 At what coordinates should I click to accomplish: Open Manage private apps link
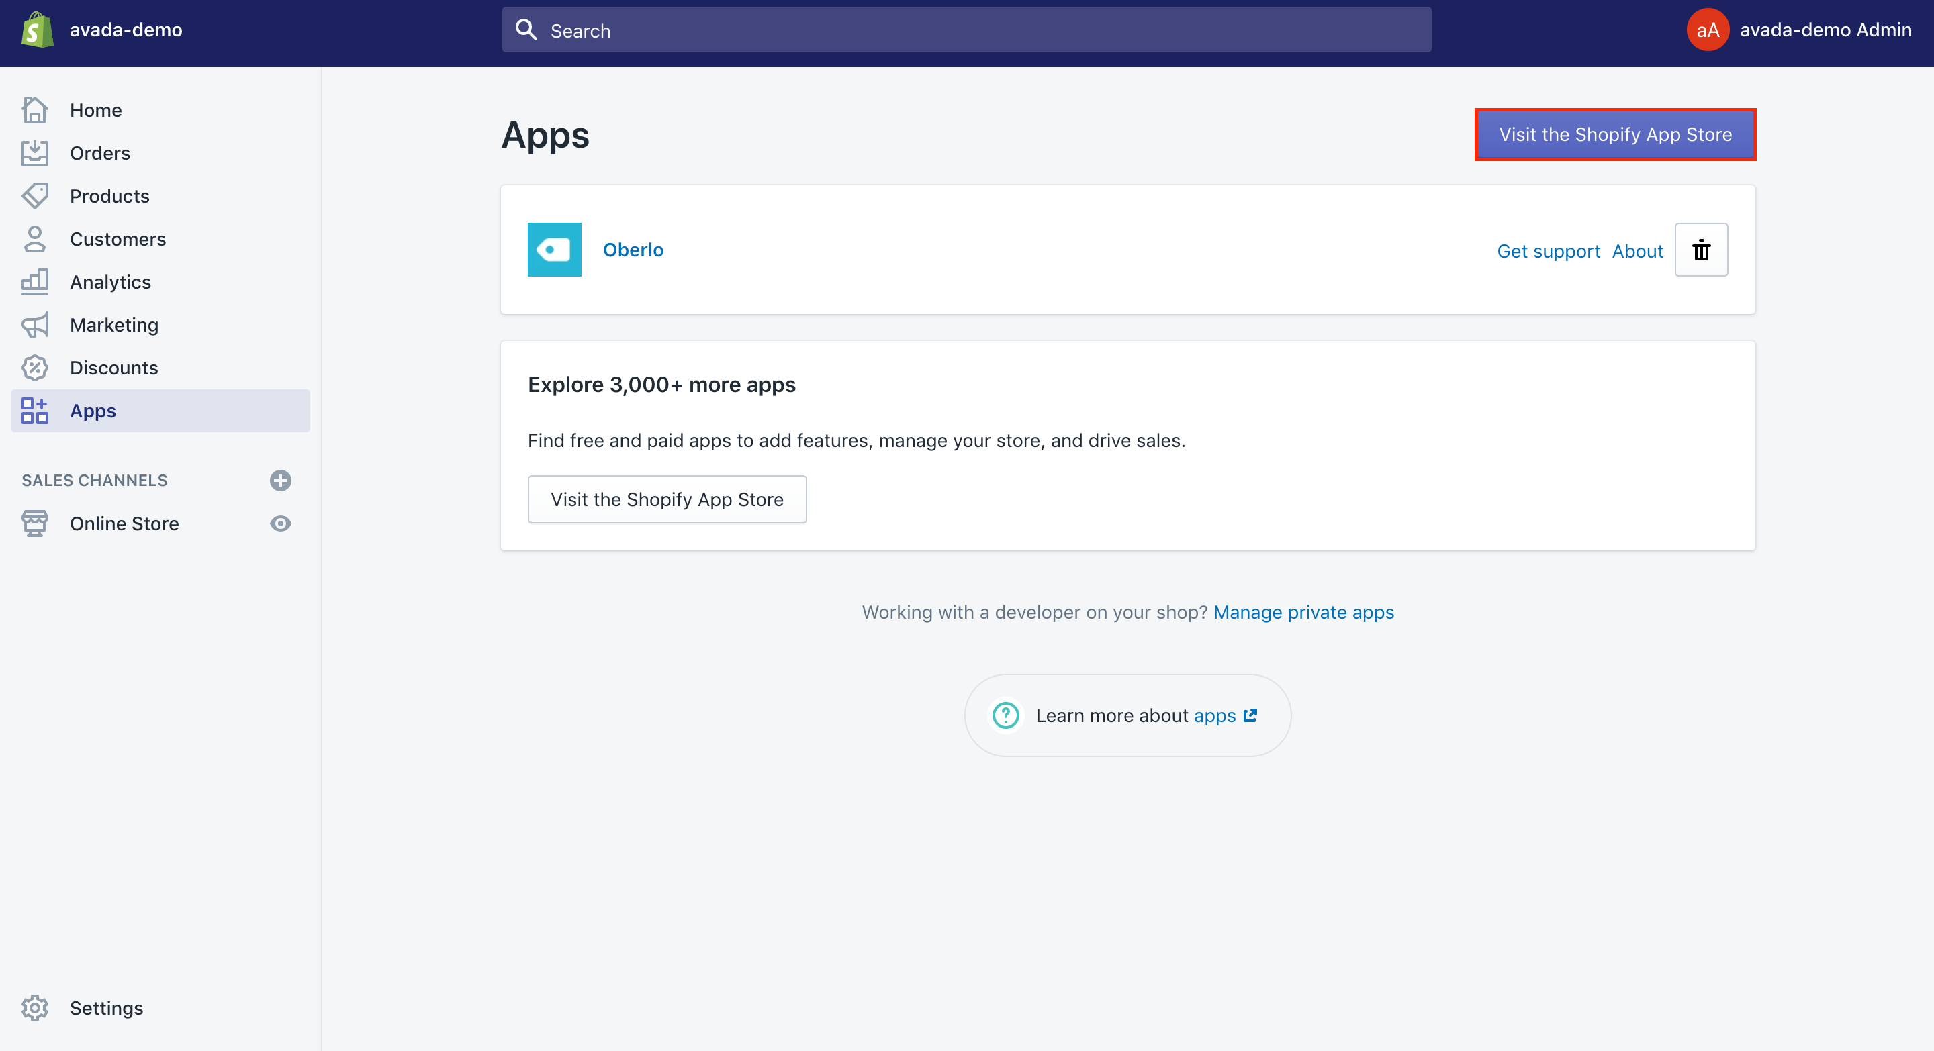[x=1303, y=611]
